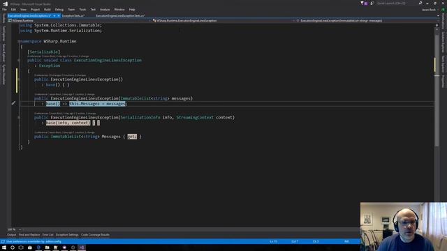This screenshot has width=447, height=251.
Task: Open the Team menu
Action: [71, 9]
